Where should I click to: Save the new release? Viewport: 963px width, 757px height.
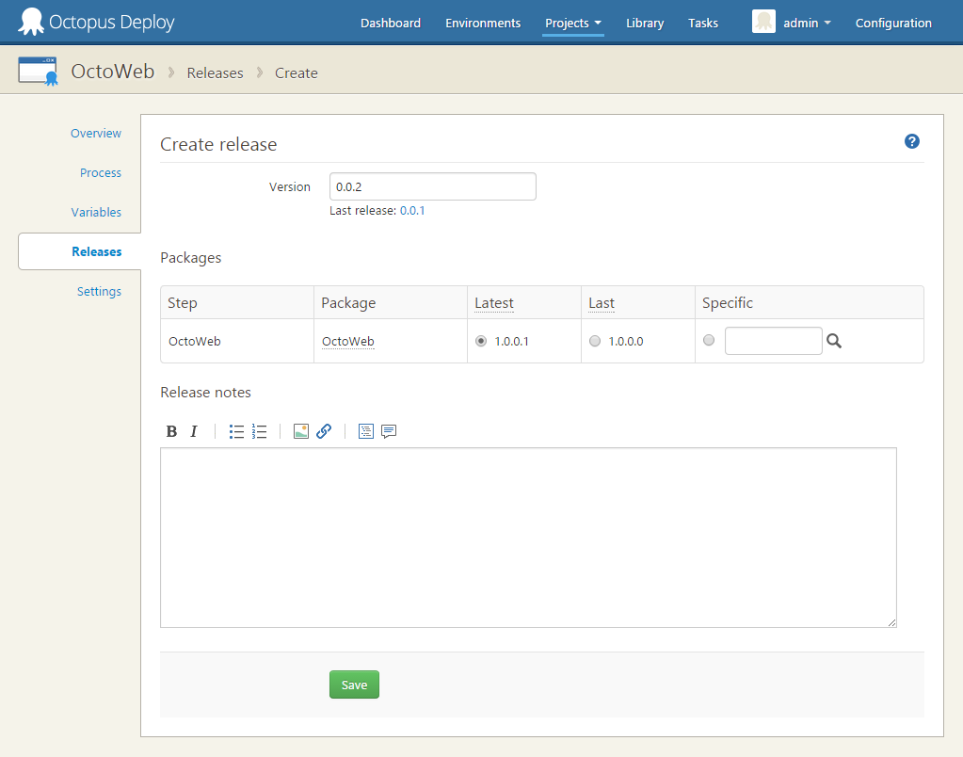[354, 685]
